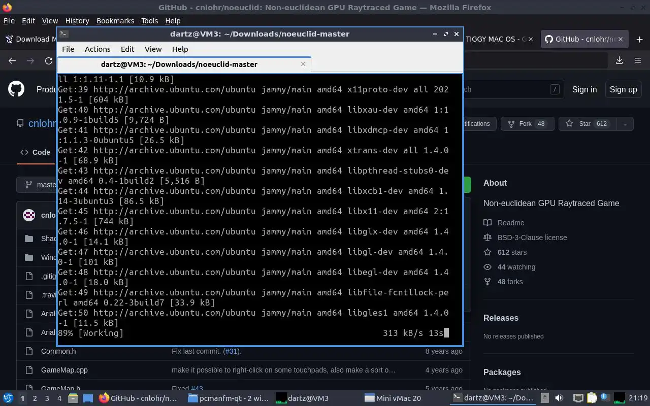Click Sign in on GitHub
Screen dimensions: 650x406
pos(584,89)
